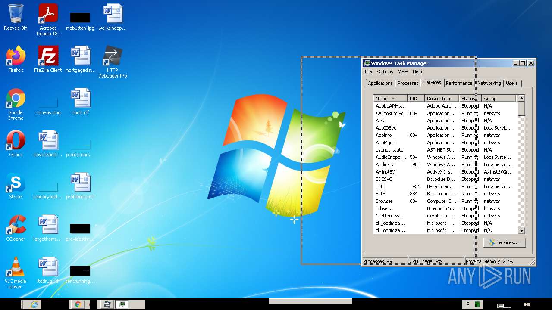Select the ALG service row

pyautogui.click(x=445, y=121)
